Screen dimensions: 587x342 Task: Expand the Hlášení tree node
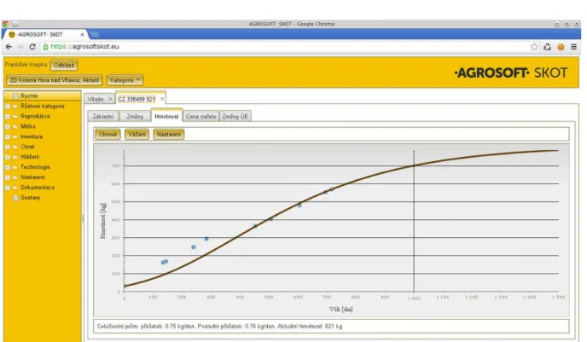click(x=7, y=157)
